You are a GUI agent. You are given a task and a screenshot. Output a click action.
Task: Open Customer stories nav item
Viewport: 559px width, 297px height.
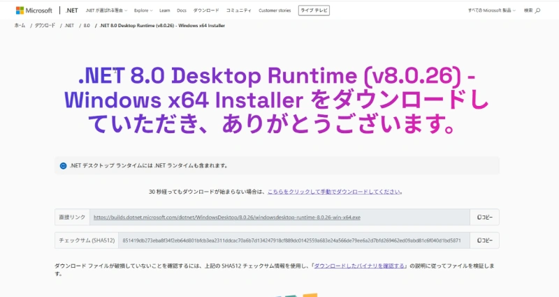(x=275, y=10)
